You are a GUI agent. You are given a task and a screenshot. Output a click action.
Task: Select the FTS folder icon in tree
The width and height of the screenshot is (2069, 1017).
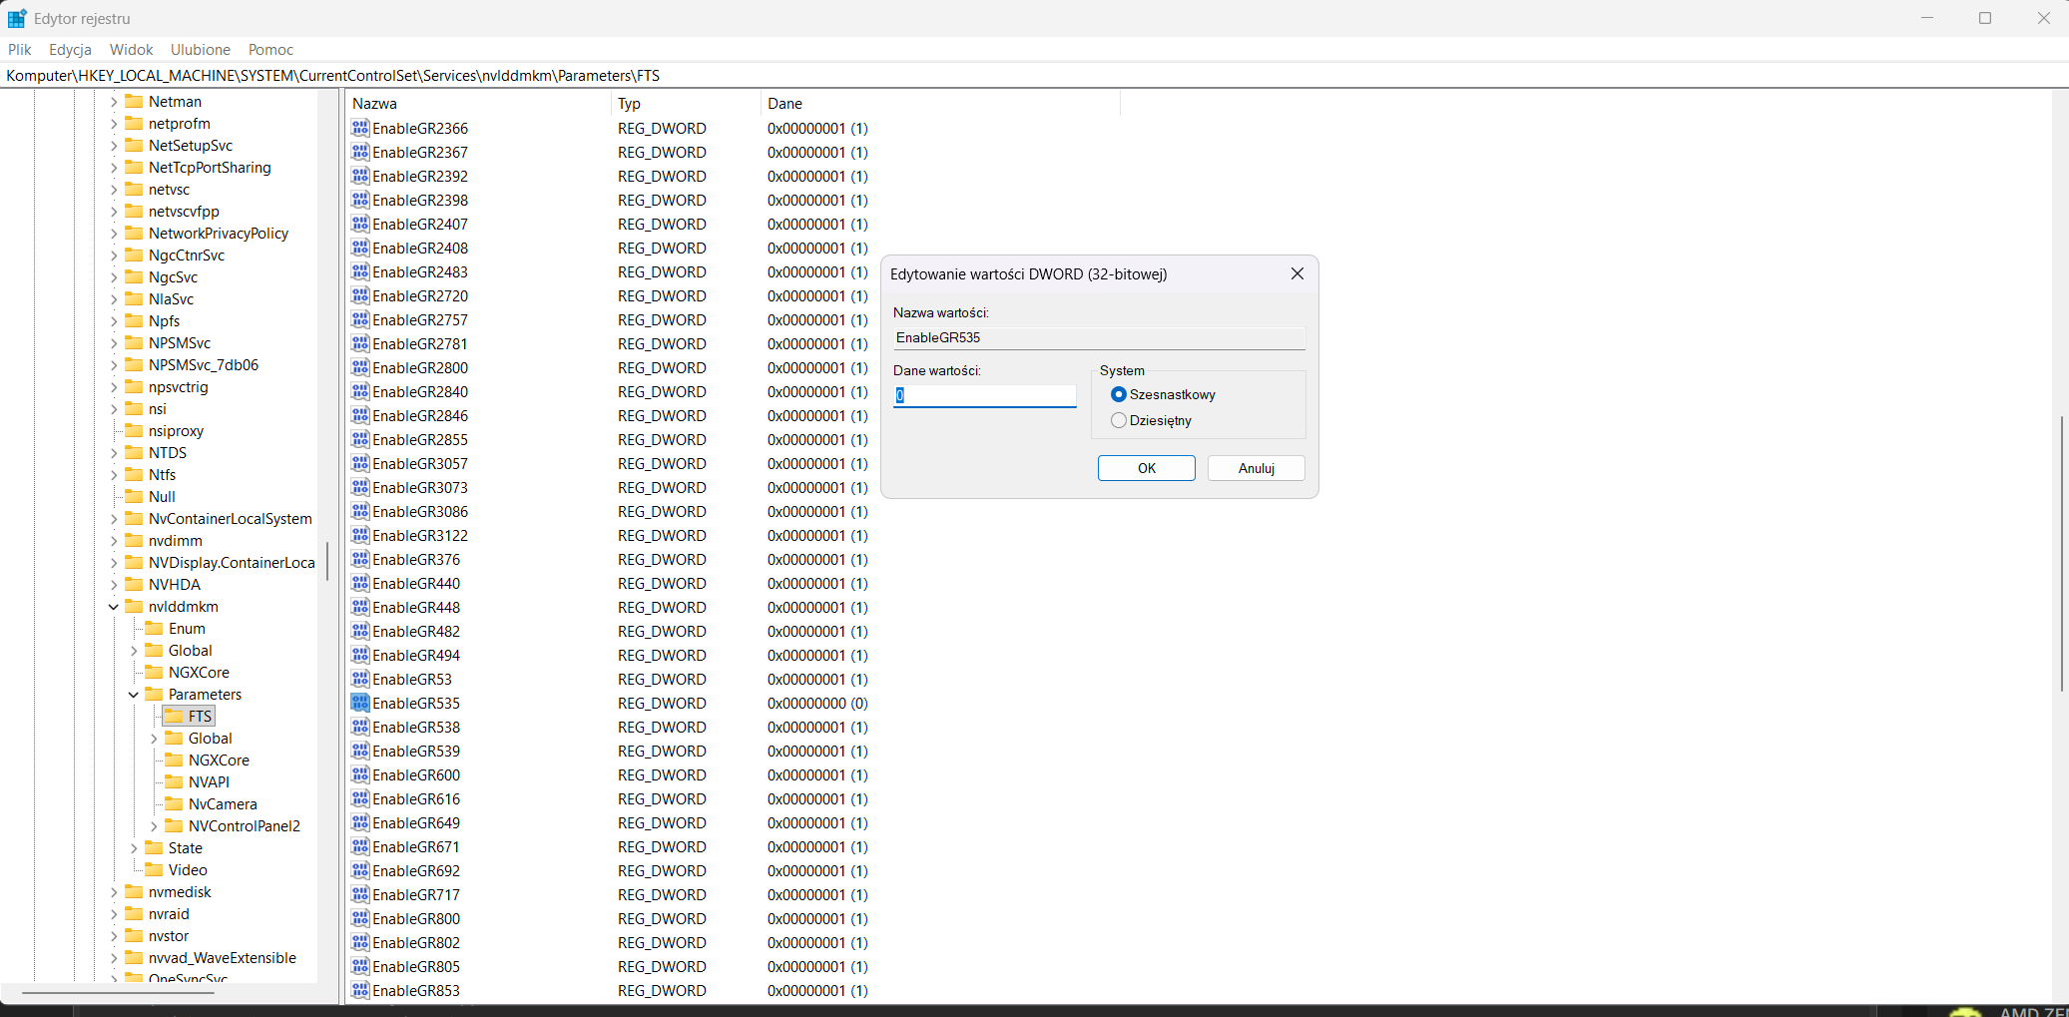click(x=175, y=716)
